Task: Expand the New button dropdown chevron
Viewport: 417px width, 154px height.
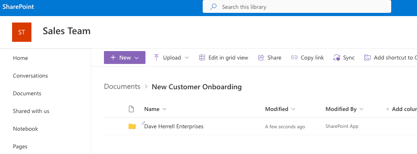Action: click(x=137, y=58)
